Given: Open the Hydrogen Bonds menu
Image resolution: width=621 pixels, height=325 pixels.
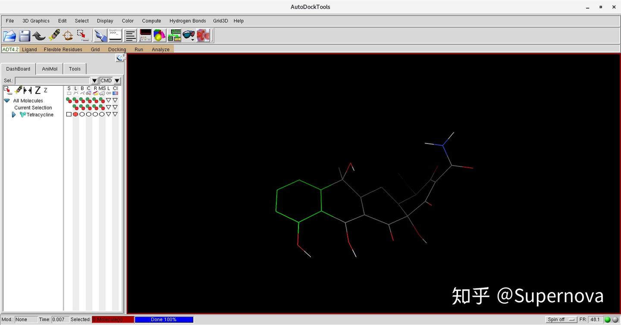Looking at the screenshot, I should click(188, 21).
